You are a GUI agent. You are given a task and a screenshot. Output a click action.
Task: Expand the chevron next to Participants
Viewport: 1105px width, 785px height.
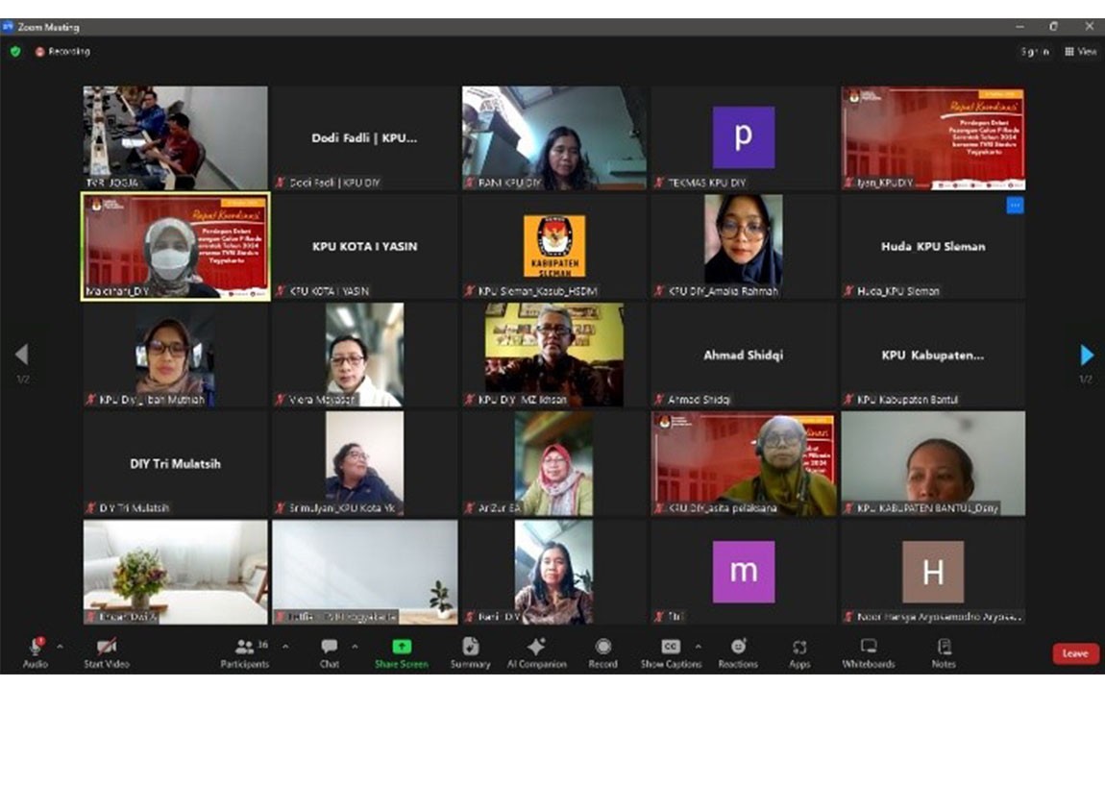285,647
